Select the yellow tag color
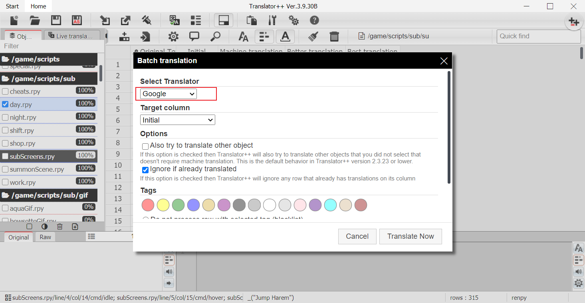Image resolution: width=585 pixels, height=303 pixels. pos(163,205)
